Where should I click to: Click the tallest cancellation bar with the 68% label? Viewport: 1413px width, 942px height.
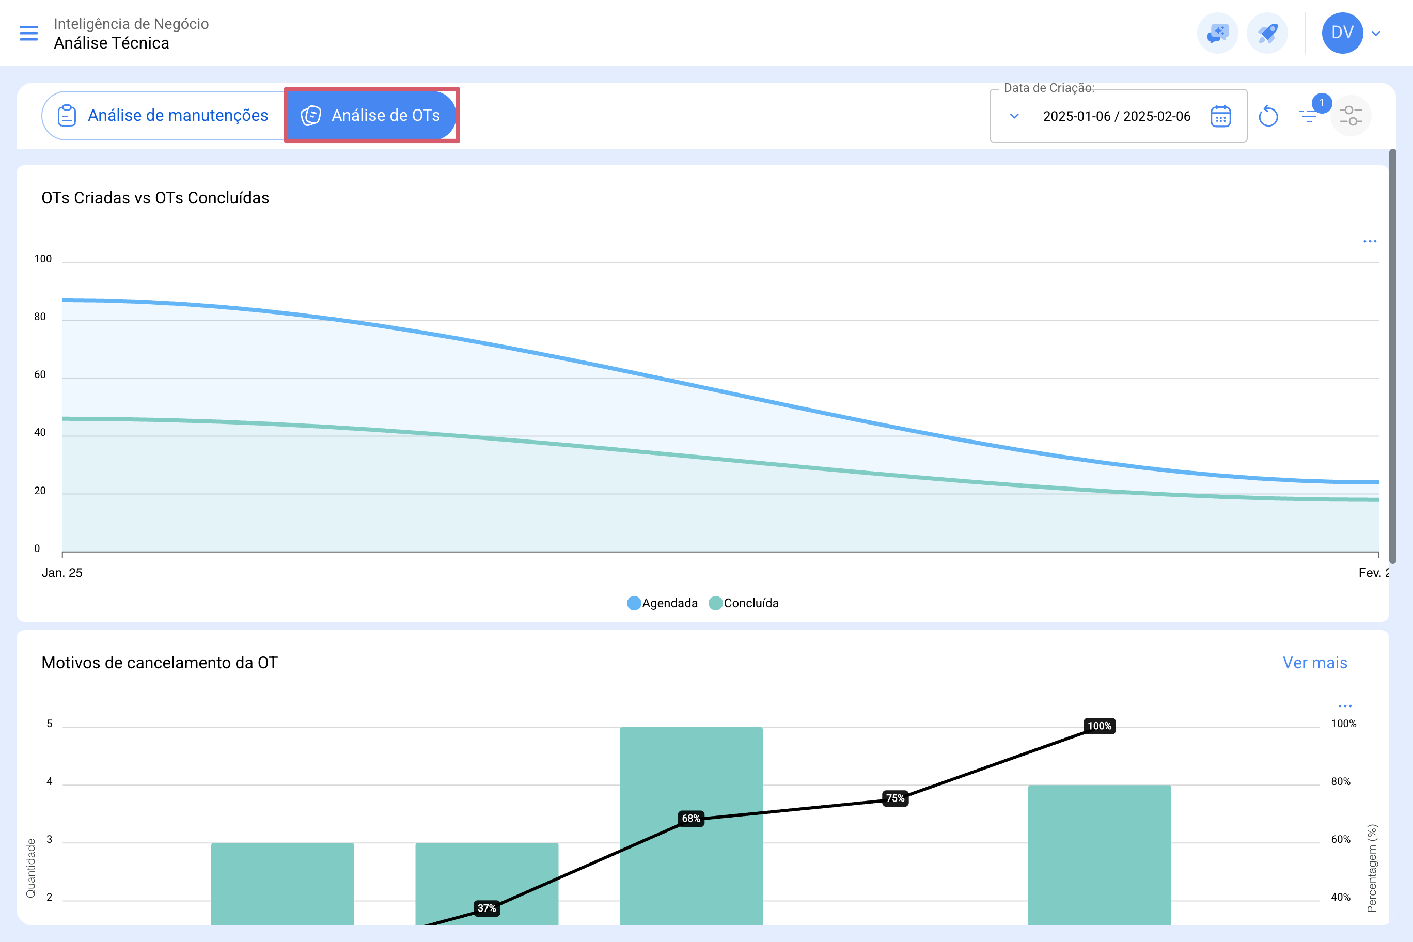point(691,826)
